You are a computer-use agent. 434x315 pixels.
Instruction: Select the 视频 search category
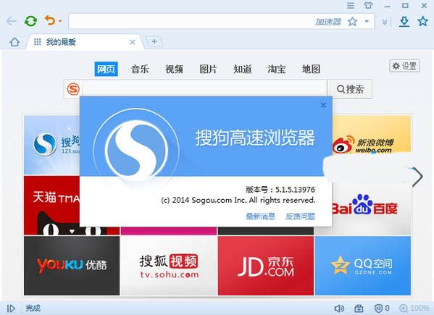174,69
